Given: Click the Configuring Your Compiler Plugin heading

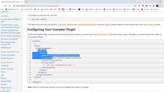Looking at the screenshot, I should coord(51,30).
